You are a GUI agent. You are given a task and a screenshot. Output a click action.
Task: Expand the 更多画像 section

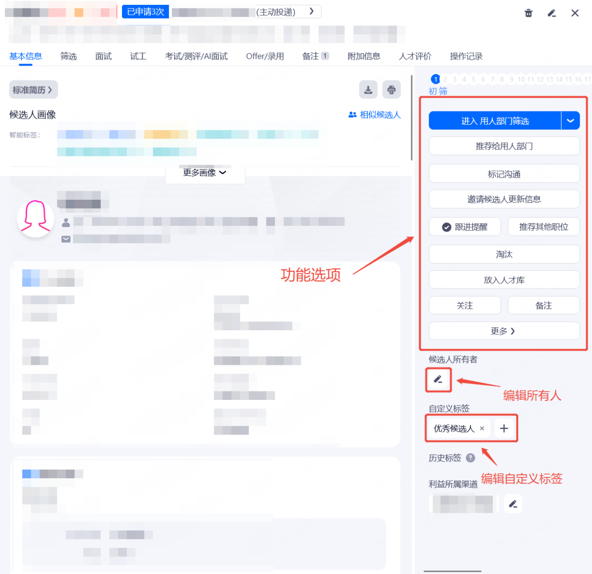point(205,173)
